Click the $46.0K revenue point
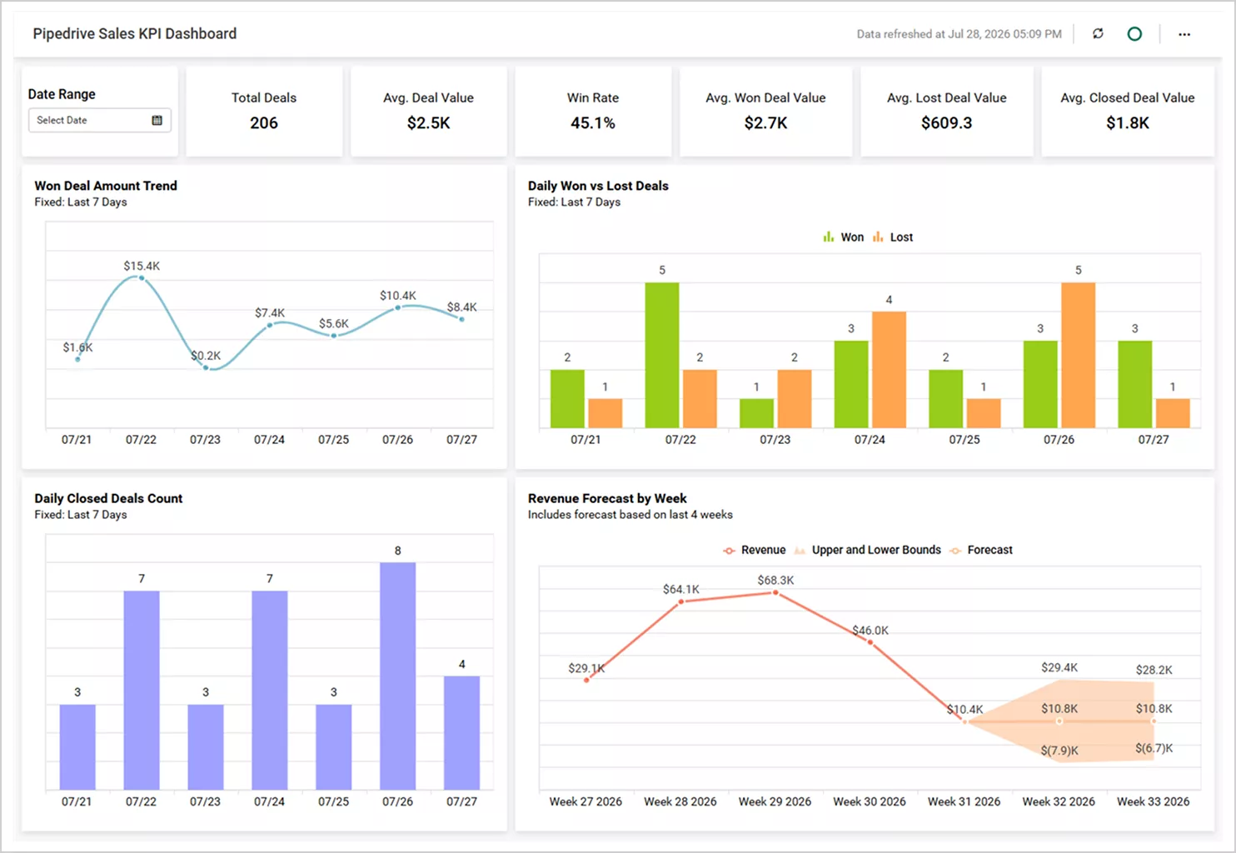The image size is (1236, 853). [870, 642]
